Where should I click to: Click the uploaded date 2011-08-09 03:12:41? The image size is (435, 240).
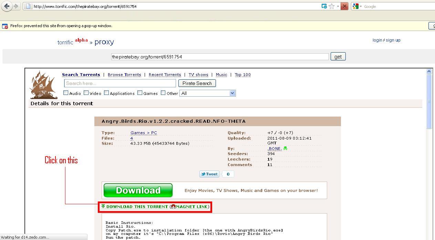pyautogui.click(x=289, y=140)
